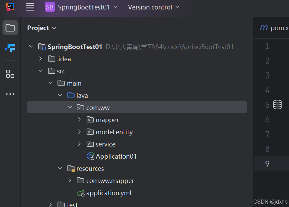This screenshot has width=289, height=207.
Task: Open the Version control dropdown
Action: coord(153,7)
